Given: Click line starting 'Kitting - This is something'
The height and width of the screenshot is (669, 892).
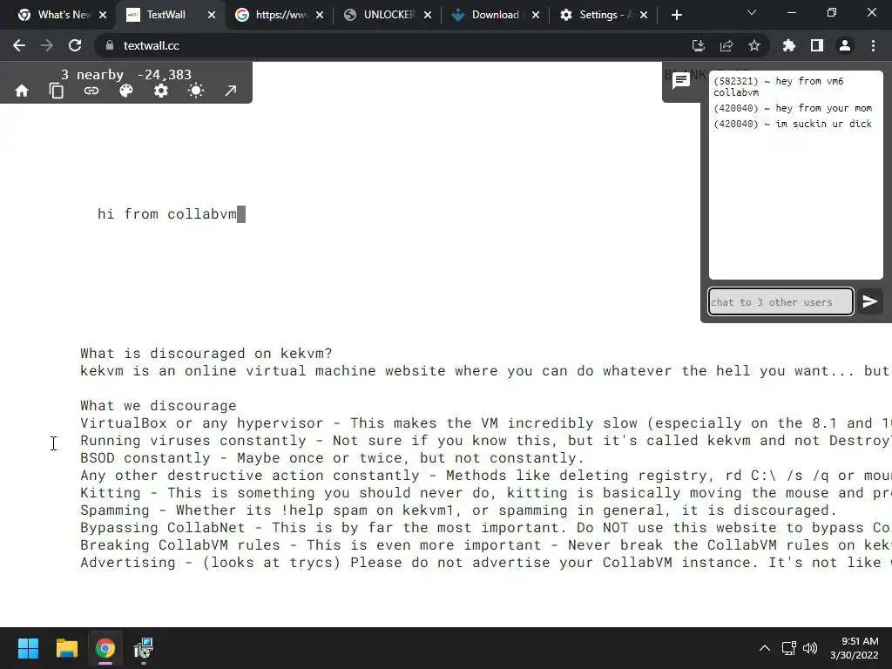Looking at the screenshot, I should [486, 493].
